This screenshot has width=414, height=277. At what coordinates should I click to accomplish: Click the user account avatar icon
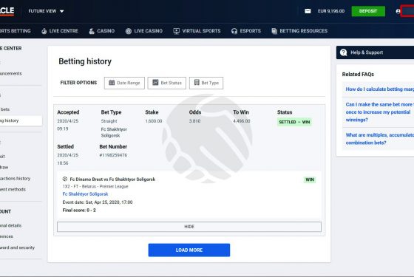pos(398,11)
